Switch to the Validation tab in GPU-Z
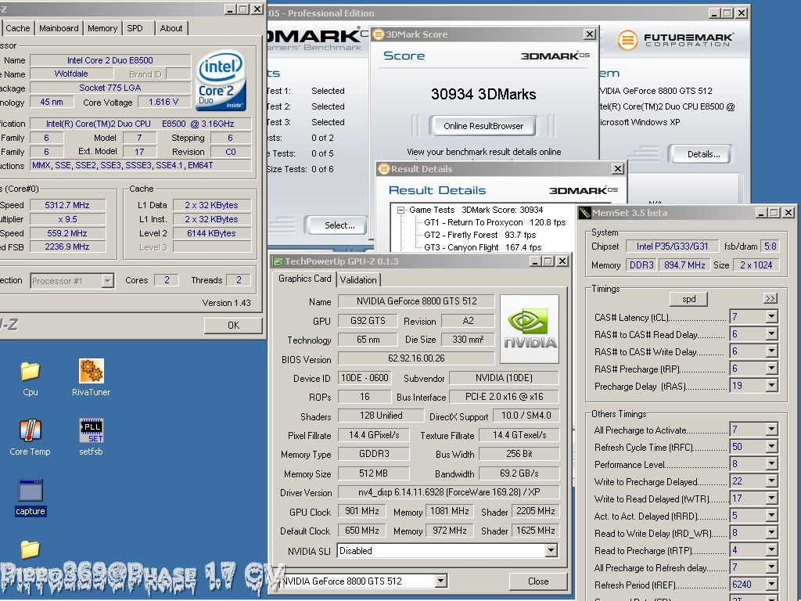801x601 pixels. click(x=358, y=279)
